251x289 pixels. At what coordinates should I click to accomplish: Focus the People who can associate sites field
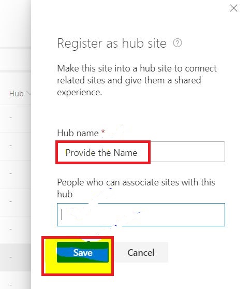tap(141, 214)
